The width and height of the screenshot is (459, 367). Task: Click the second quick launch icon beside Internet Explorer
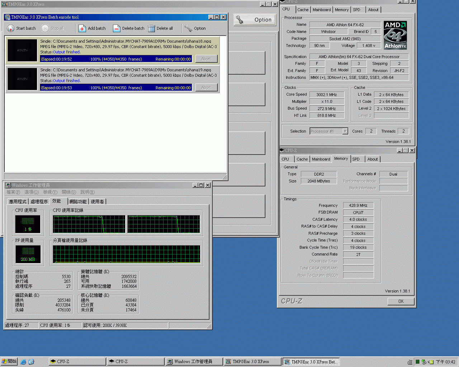[31, 362]
